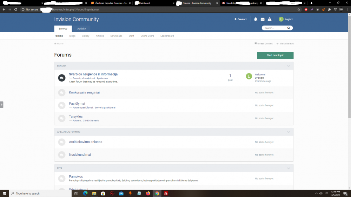Reload the page in browser

click(x=16, y=9)
